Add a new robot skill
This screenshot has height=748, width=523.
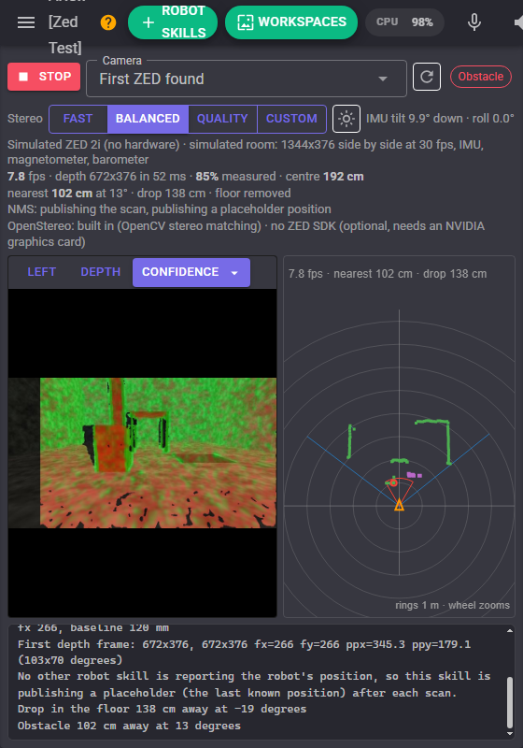pyautogui.click(x=173, y=22)
